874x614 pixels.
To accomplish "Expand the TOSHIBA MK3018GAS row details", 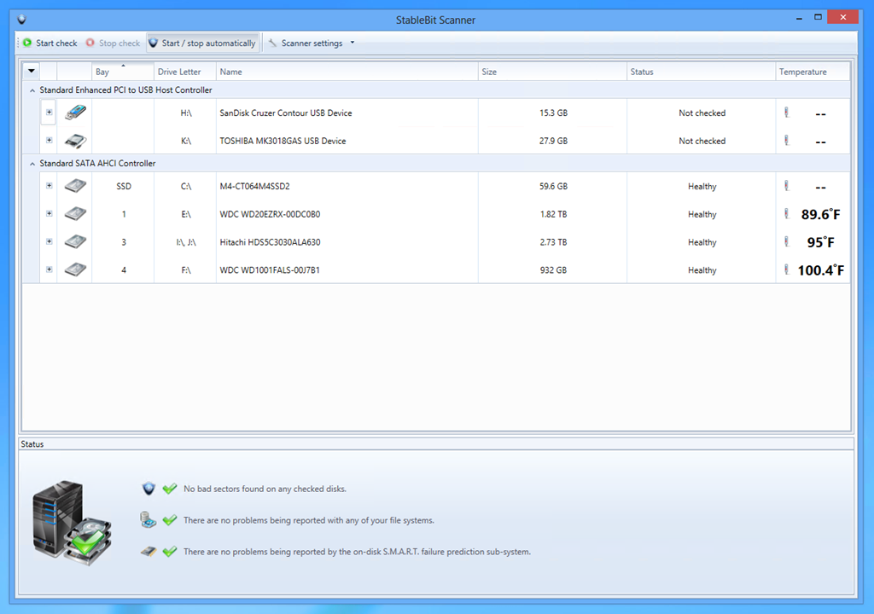I will point(49,141).
